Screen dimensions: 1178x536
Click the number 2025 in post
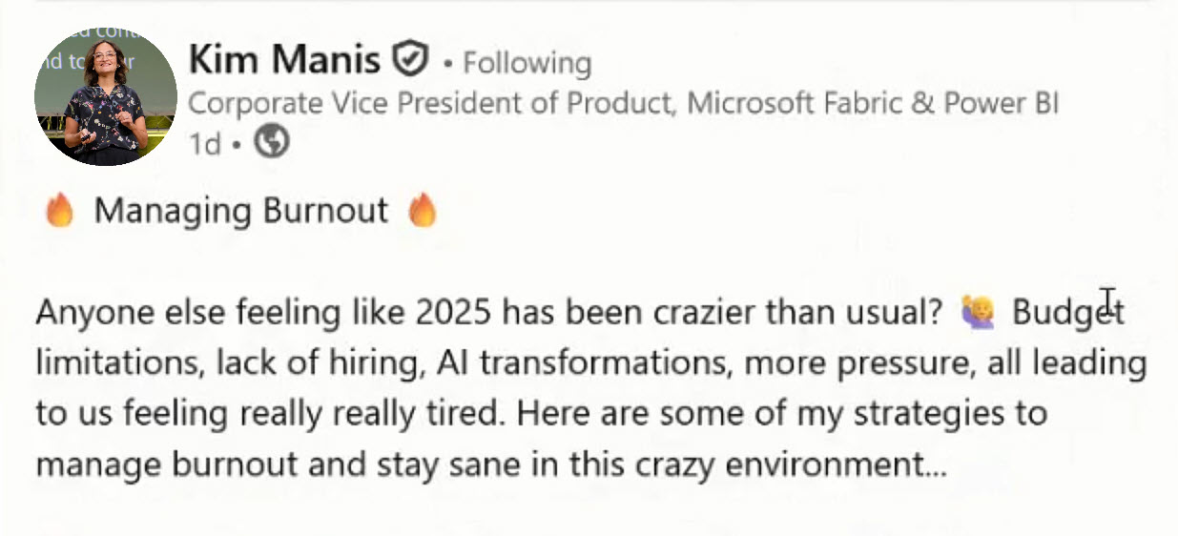coord(454,312)
